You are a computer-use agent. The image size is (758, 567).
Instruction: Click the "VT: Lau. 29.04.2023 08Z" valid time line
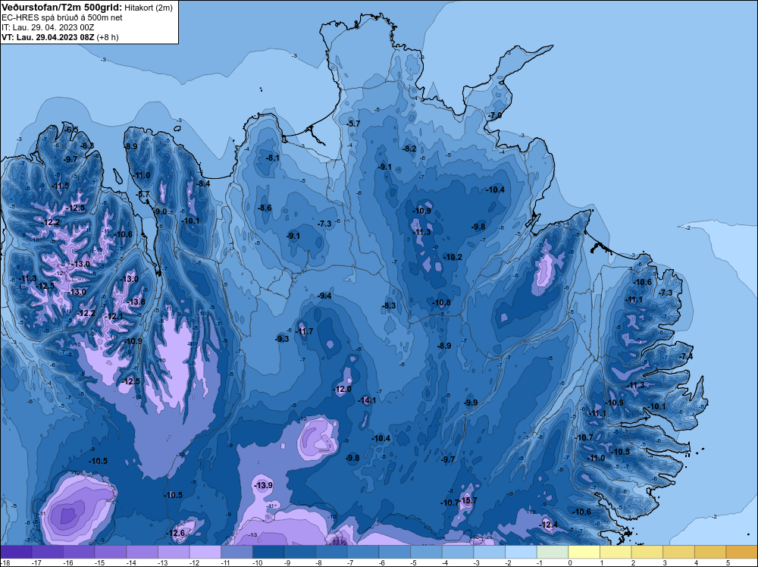(48, 37)
